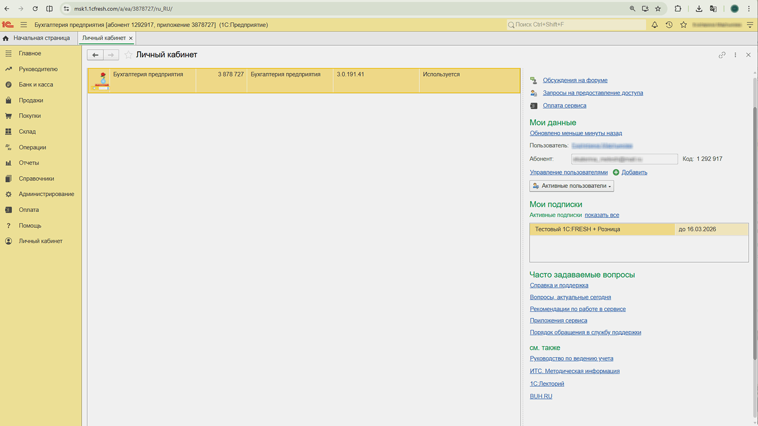758x426 pixels.
Task: Click the Абонент input field
Action: point(624,159)
